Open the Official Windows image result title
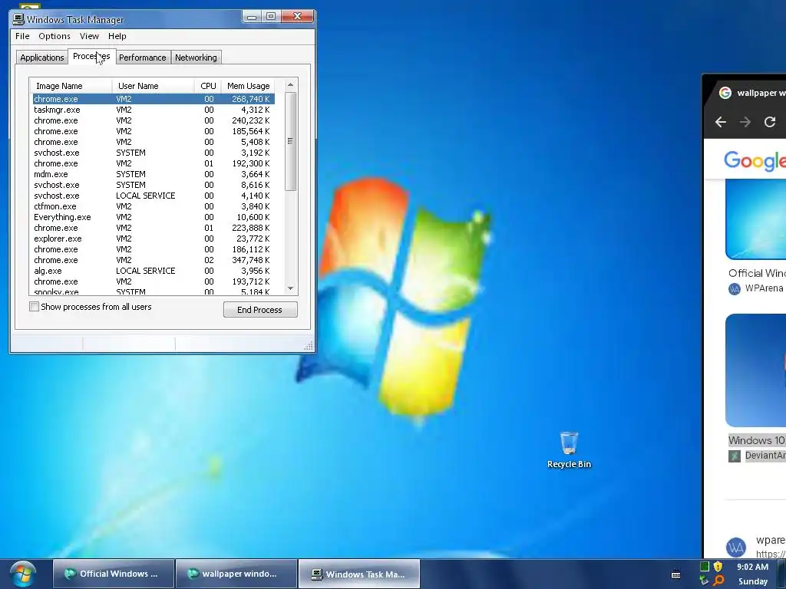The height and width of the screenshot is (589, 786). (757, 274)
